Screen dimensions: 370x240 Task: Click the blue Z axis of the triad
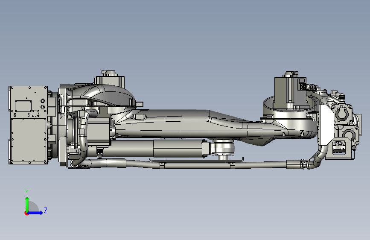pyautogui.click(x=35, y=213)
